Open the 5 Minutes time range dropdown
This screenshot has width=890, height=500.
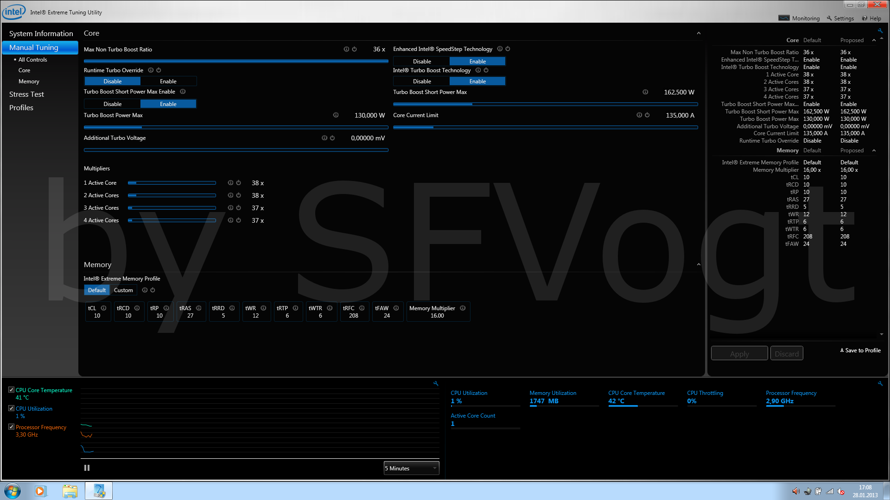pyautogui.click(x=411, y=469)
